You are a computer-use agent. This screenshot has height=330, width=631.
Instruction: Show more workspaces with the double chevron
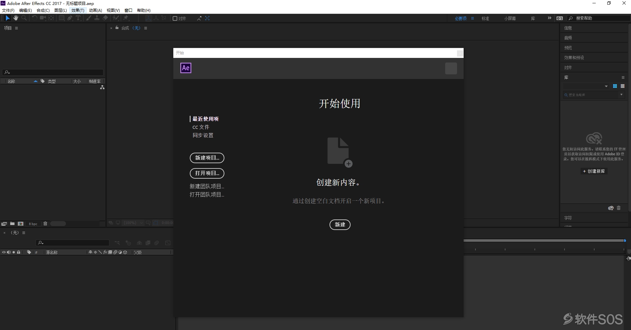549,18
